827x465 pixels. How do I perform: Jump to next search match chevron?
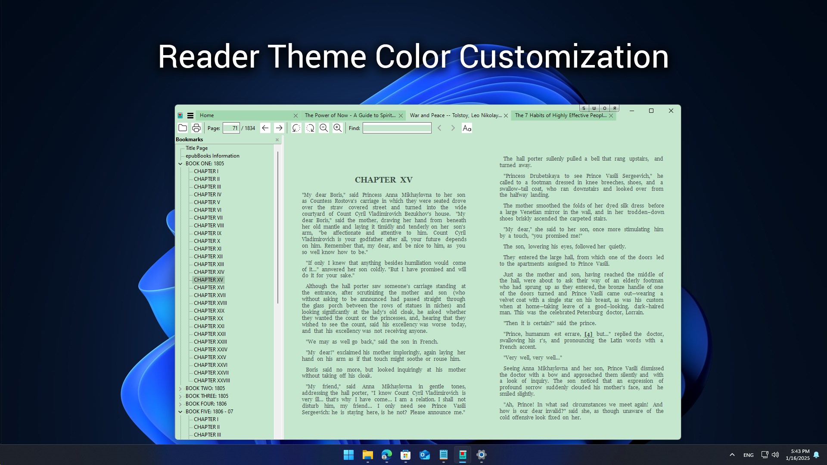pos(453,128)
